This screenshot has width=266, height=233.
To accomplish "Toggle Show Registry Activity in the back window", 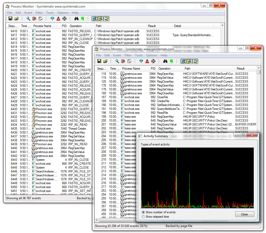I will (95, 19).
